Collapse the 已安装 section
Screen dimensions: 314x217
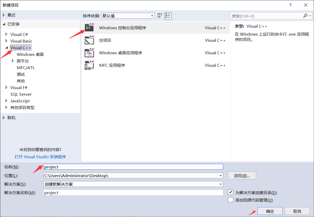pos(4,24)
